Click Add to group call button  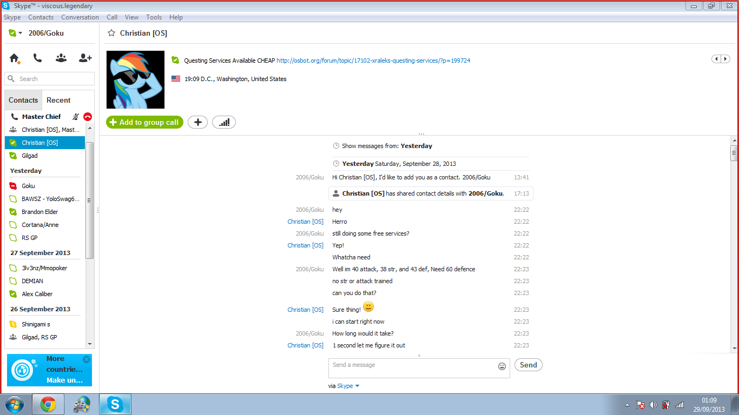coord(145,122)
